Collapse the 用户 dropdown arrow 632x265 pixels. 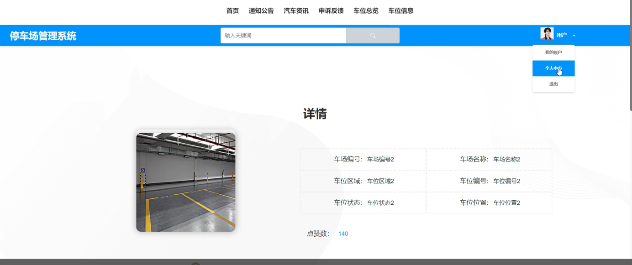click(574, 36)
